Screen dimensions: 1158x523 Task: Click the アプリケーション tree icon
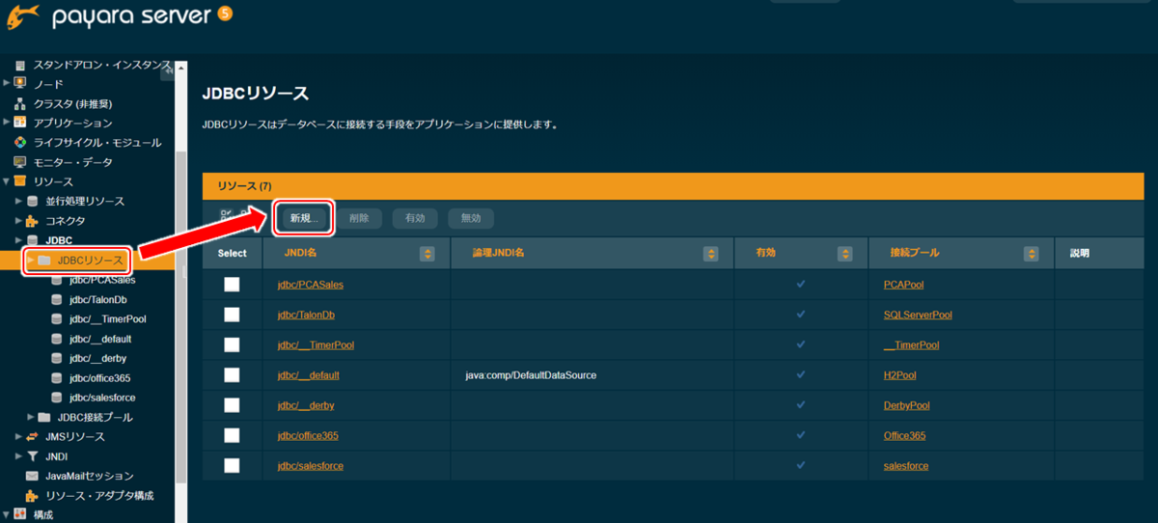(20, 123)
